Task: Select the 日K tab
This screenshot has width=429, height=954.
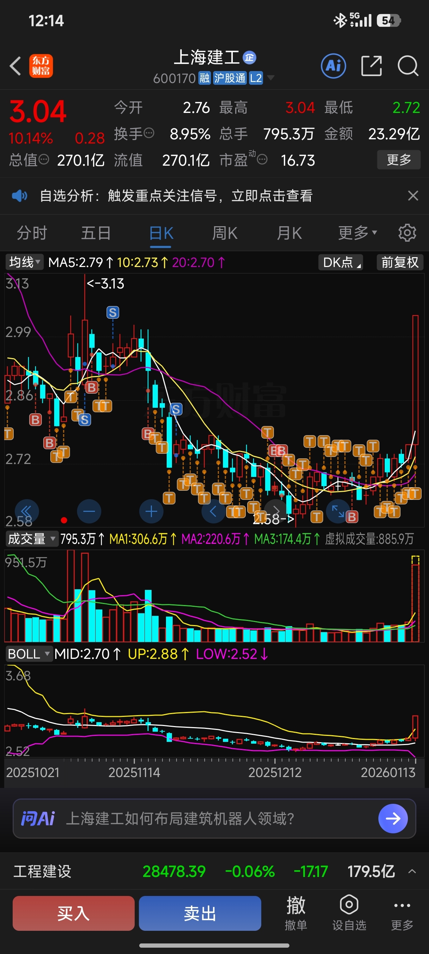Action: tap(161, 234)
